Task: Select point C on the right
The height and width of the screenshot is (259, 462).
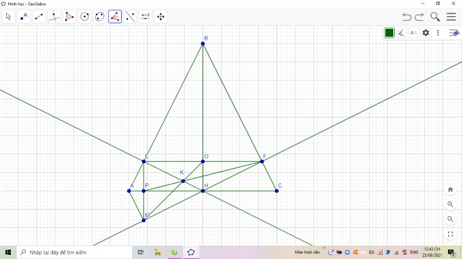Action: coord(277,191)
